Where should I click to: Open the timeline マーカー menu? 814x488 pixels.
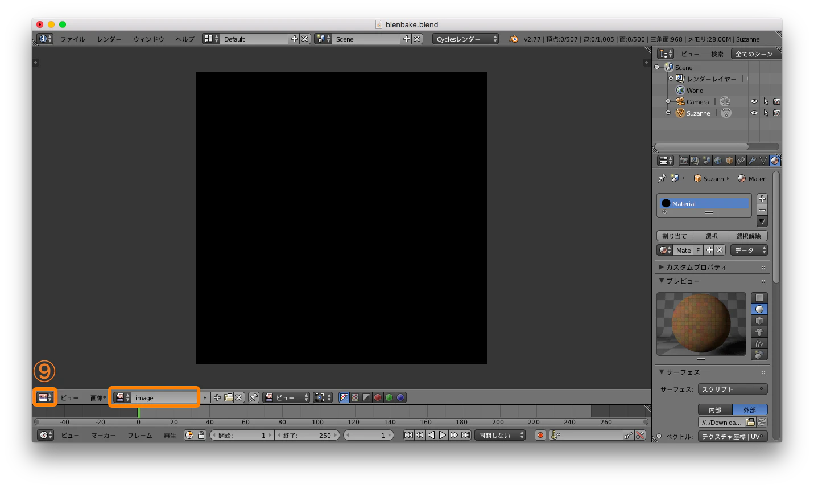click(x=103, y=436)
